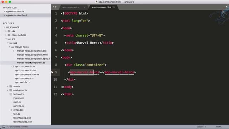Image resolution: width=229 pixels, height=129 pixels.
Task: Place cursor in 'Marvel Heros' title text
Action: pyautogui.click(x=88, y=43)
